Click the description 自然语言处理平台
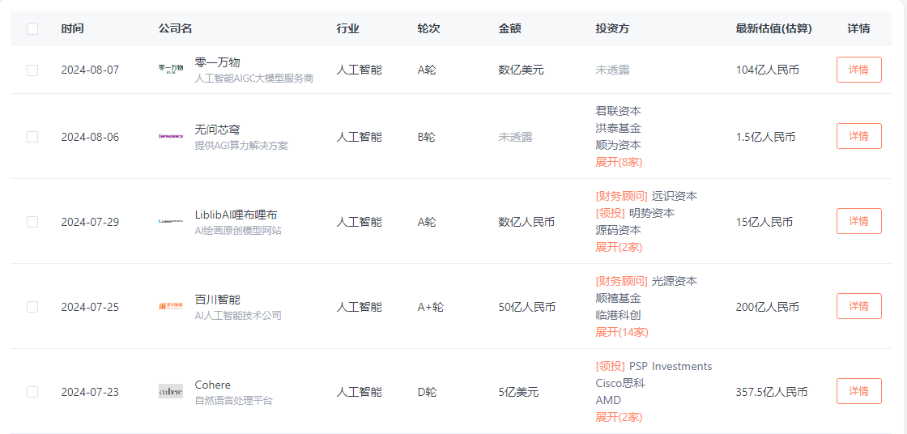Image resolution: width=907 pixels, height=434 pixels. 234,401
